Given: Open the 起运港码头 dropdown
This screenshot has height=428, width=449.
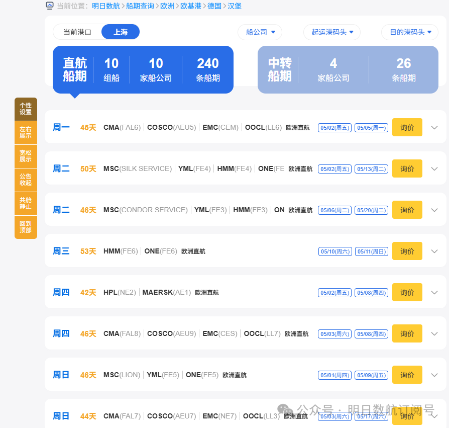Looking at the screenshot, I should (x=332, y=32).
